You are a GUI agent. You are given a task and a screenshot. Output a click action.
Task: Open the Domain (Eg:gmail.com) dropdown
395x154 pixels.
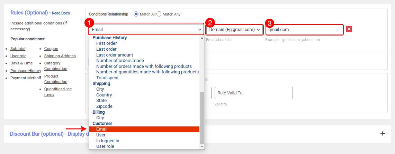pos(234,30)
